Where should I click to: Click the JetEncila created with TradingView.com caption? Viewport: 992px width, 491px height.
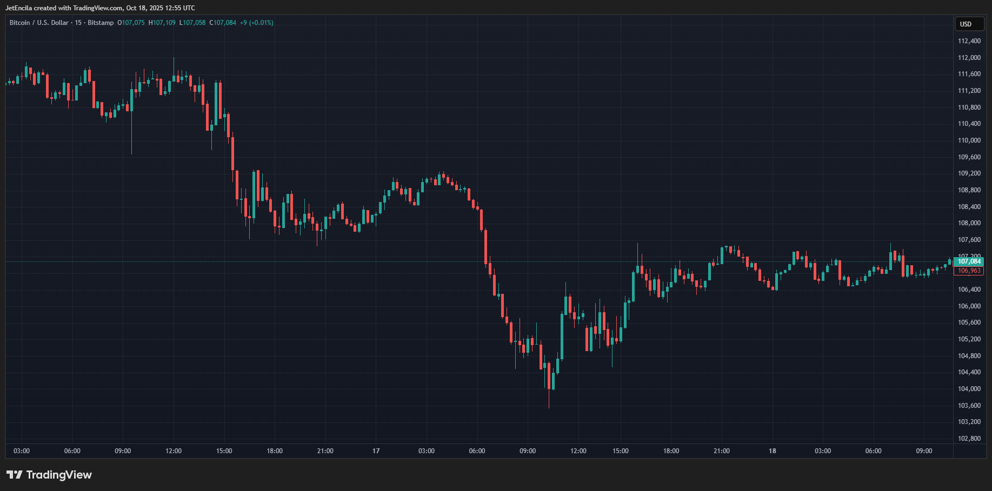100,8
